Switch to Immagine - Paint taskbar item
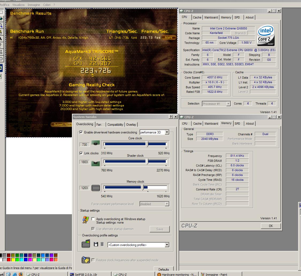This screenshot has height=276, width=301. pyautogui.click(x=221, y=274)
